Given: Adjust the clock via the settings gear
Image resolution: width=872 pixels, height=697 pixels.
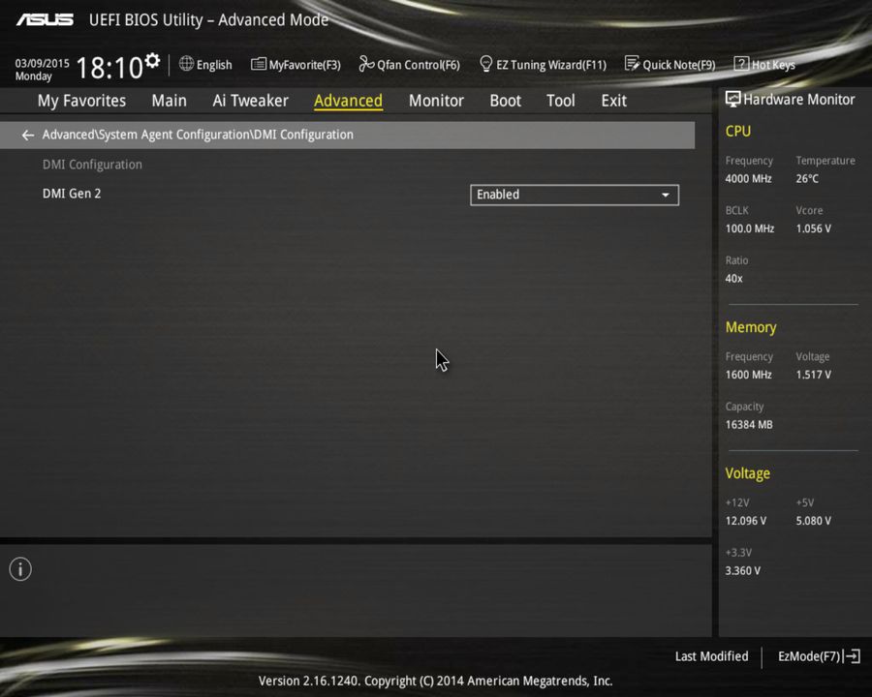Looking at the screenshot, I should click(151, 59).
